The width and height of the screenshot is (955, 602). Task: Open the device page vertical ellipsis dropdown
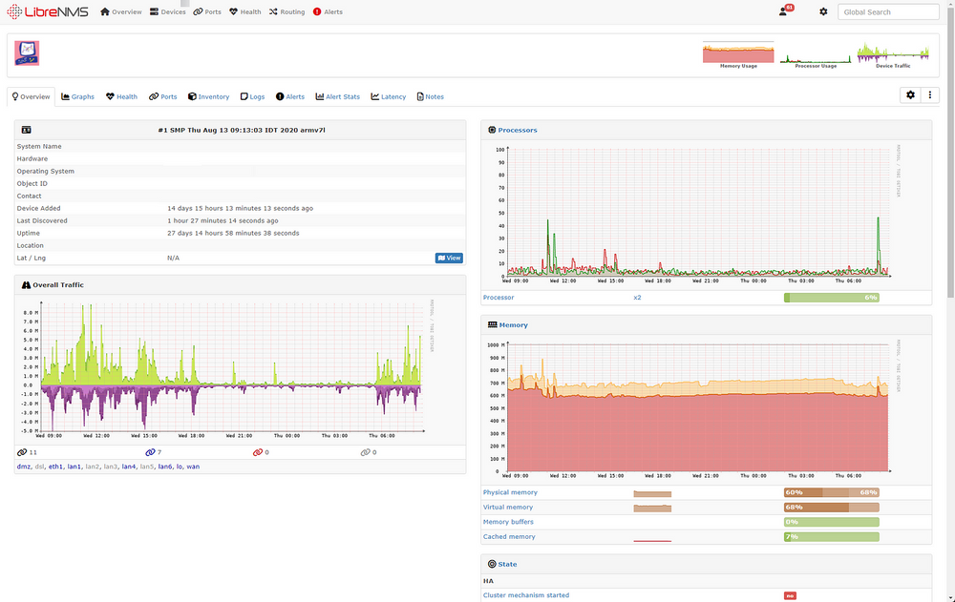[x=929, y=94]
